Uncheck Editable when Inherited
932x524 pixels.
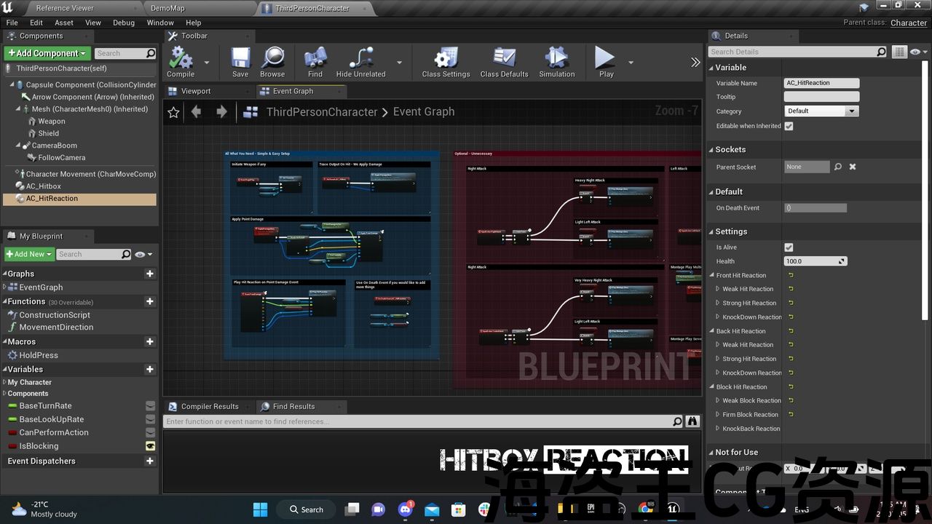(x=789, y=126)
